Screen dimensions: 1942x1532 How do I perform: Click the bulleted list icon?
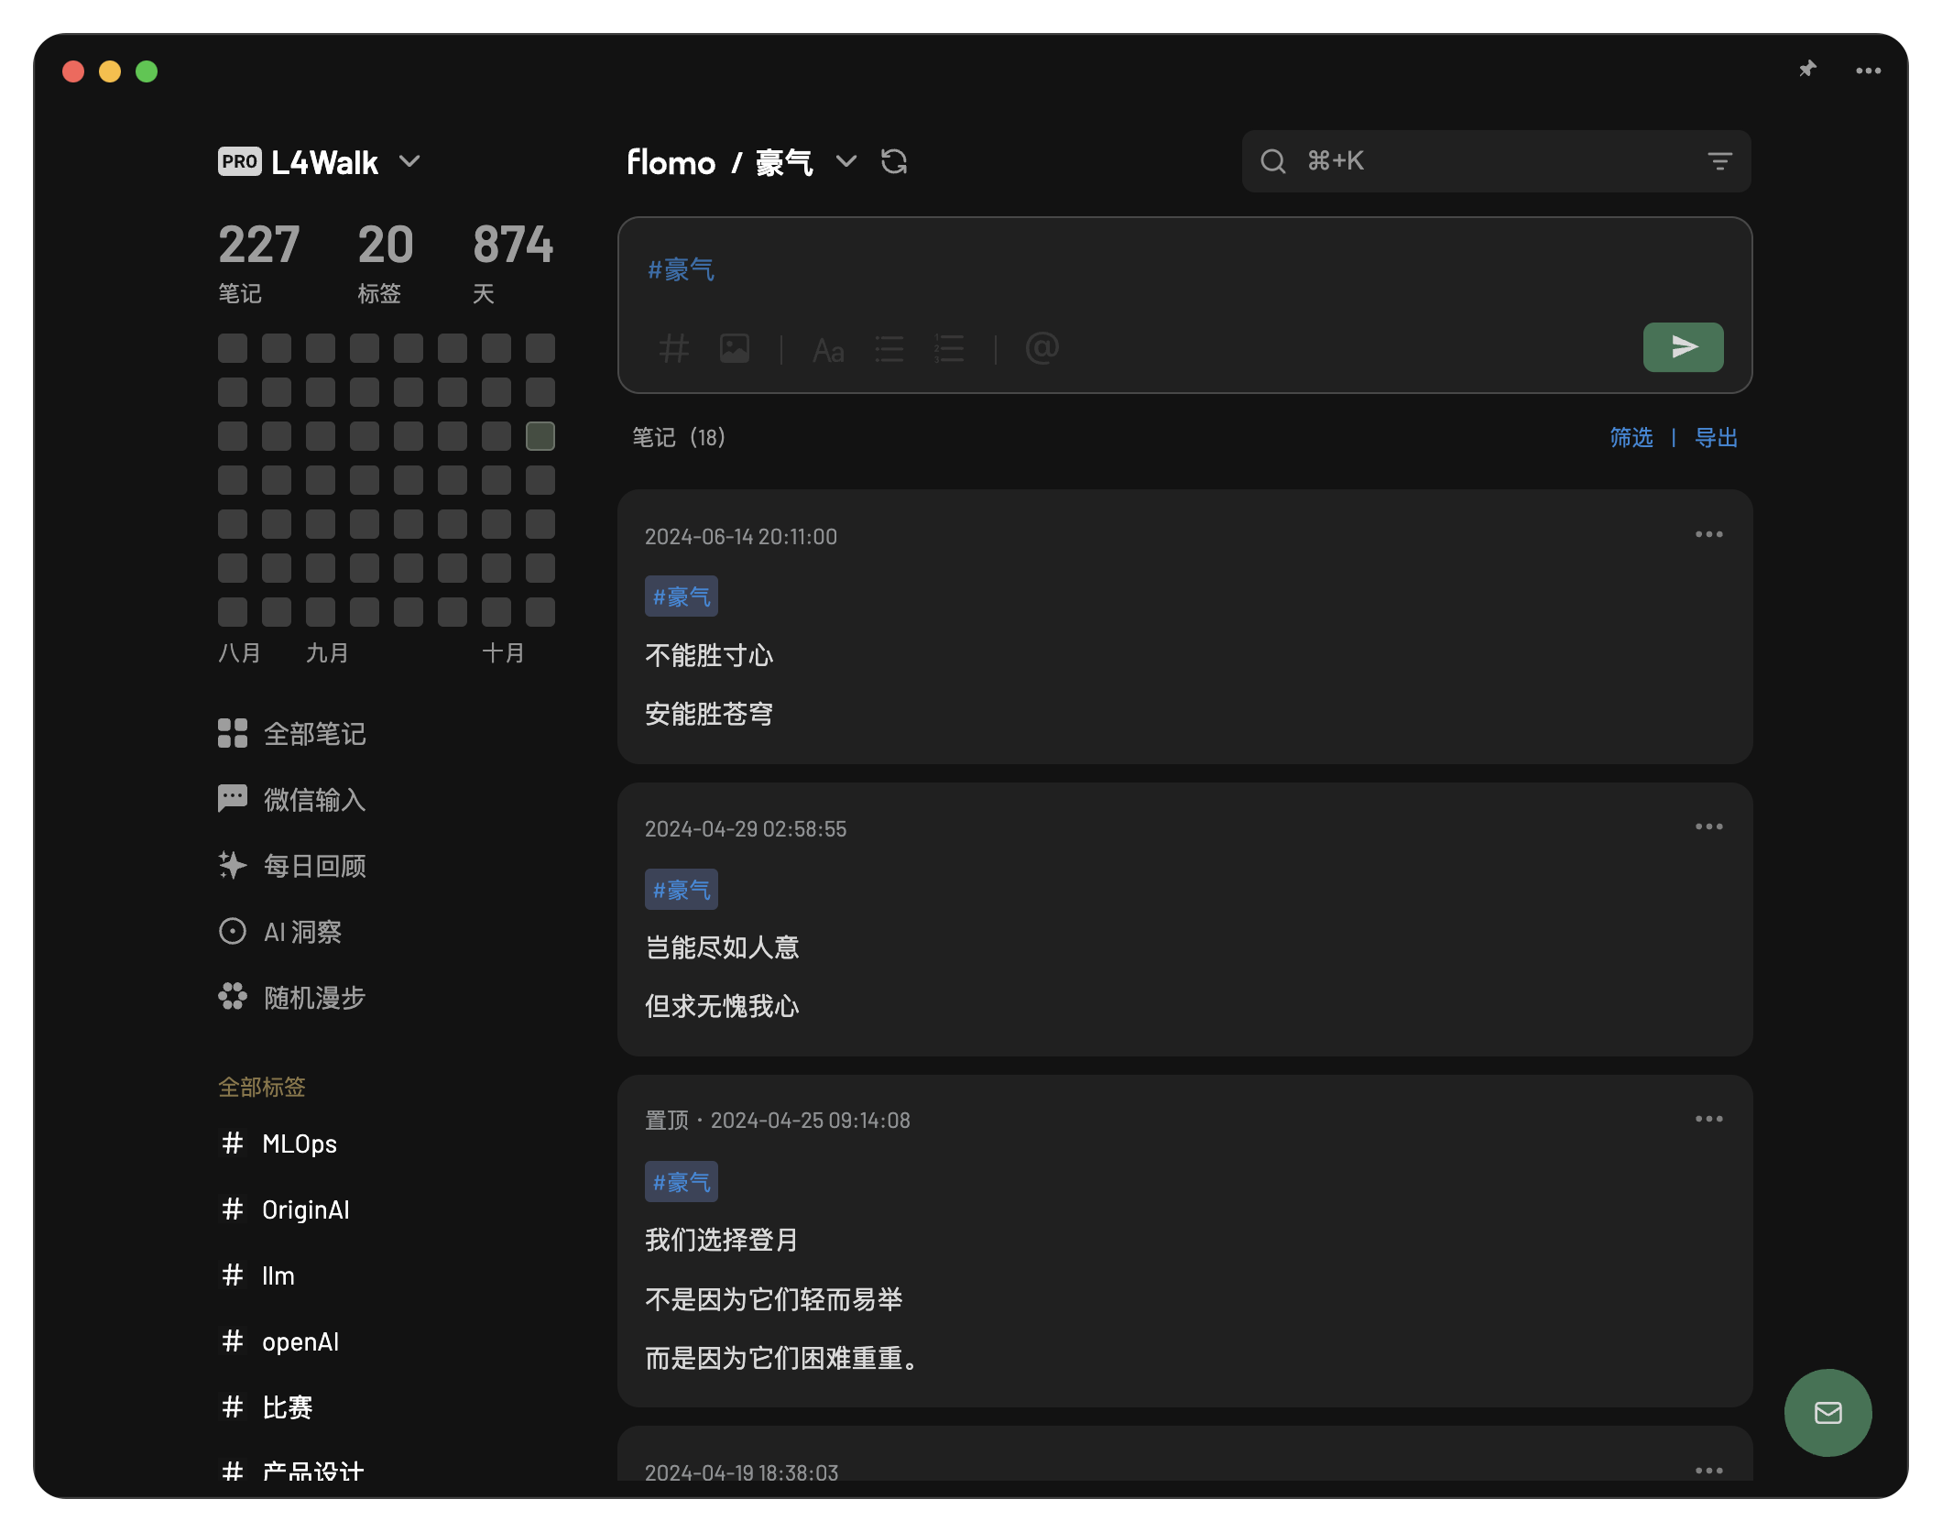point(889,348)
